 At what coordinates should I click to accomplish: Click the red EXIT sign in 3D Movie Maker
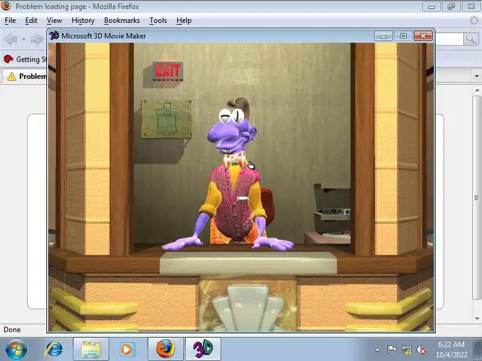pyautogui.click(x=167, y=71)
